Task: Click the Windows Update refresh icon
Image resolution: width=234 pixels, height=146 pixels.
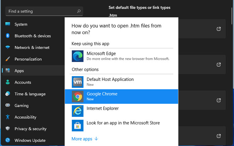Action: [x=7, y=140]
